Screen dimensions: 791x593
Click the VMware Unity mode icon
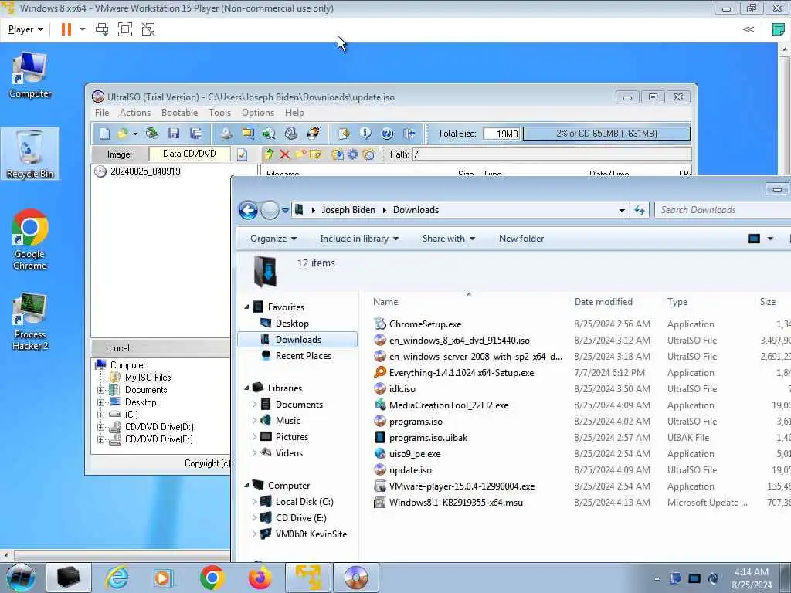148,29
